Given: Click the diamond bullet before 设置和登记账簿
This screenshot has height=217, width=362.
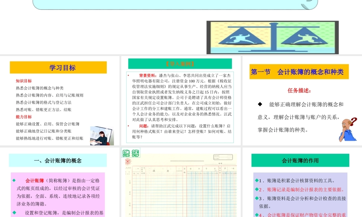Looking at the screenshot, I should point(14,213).
